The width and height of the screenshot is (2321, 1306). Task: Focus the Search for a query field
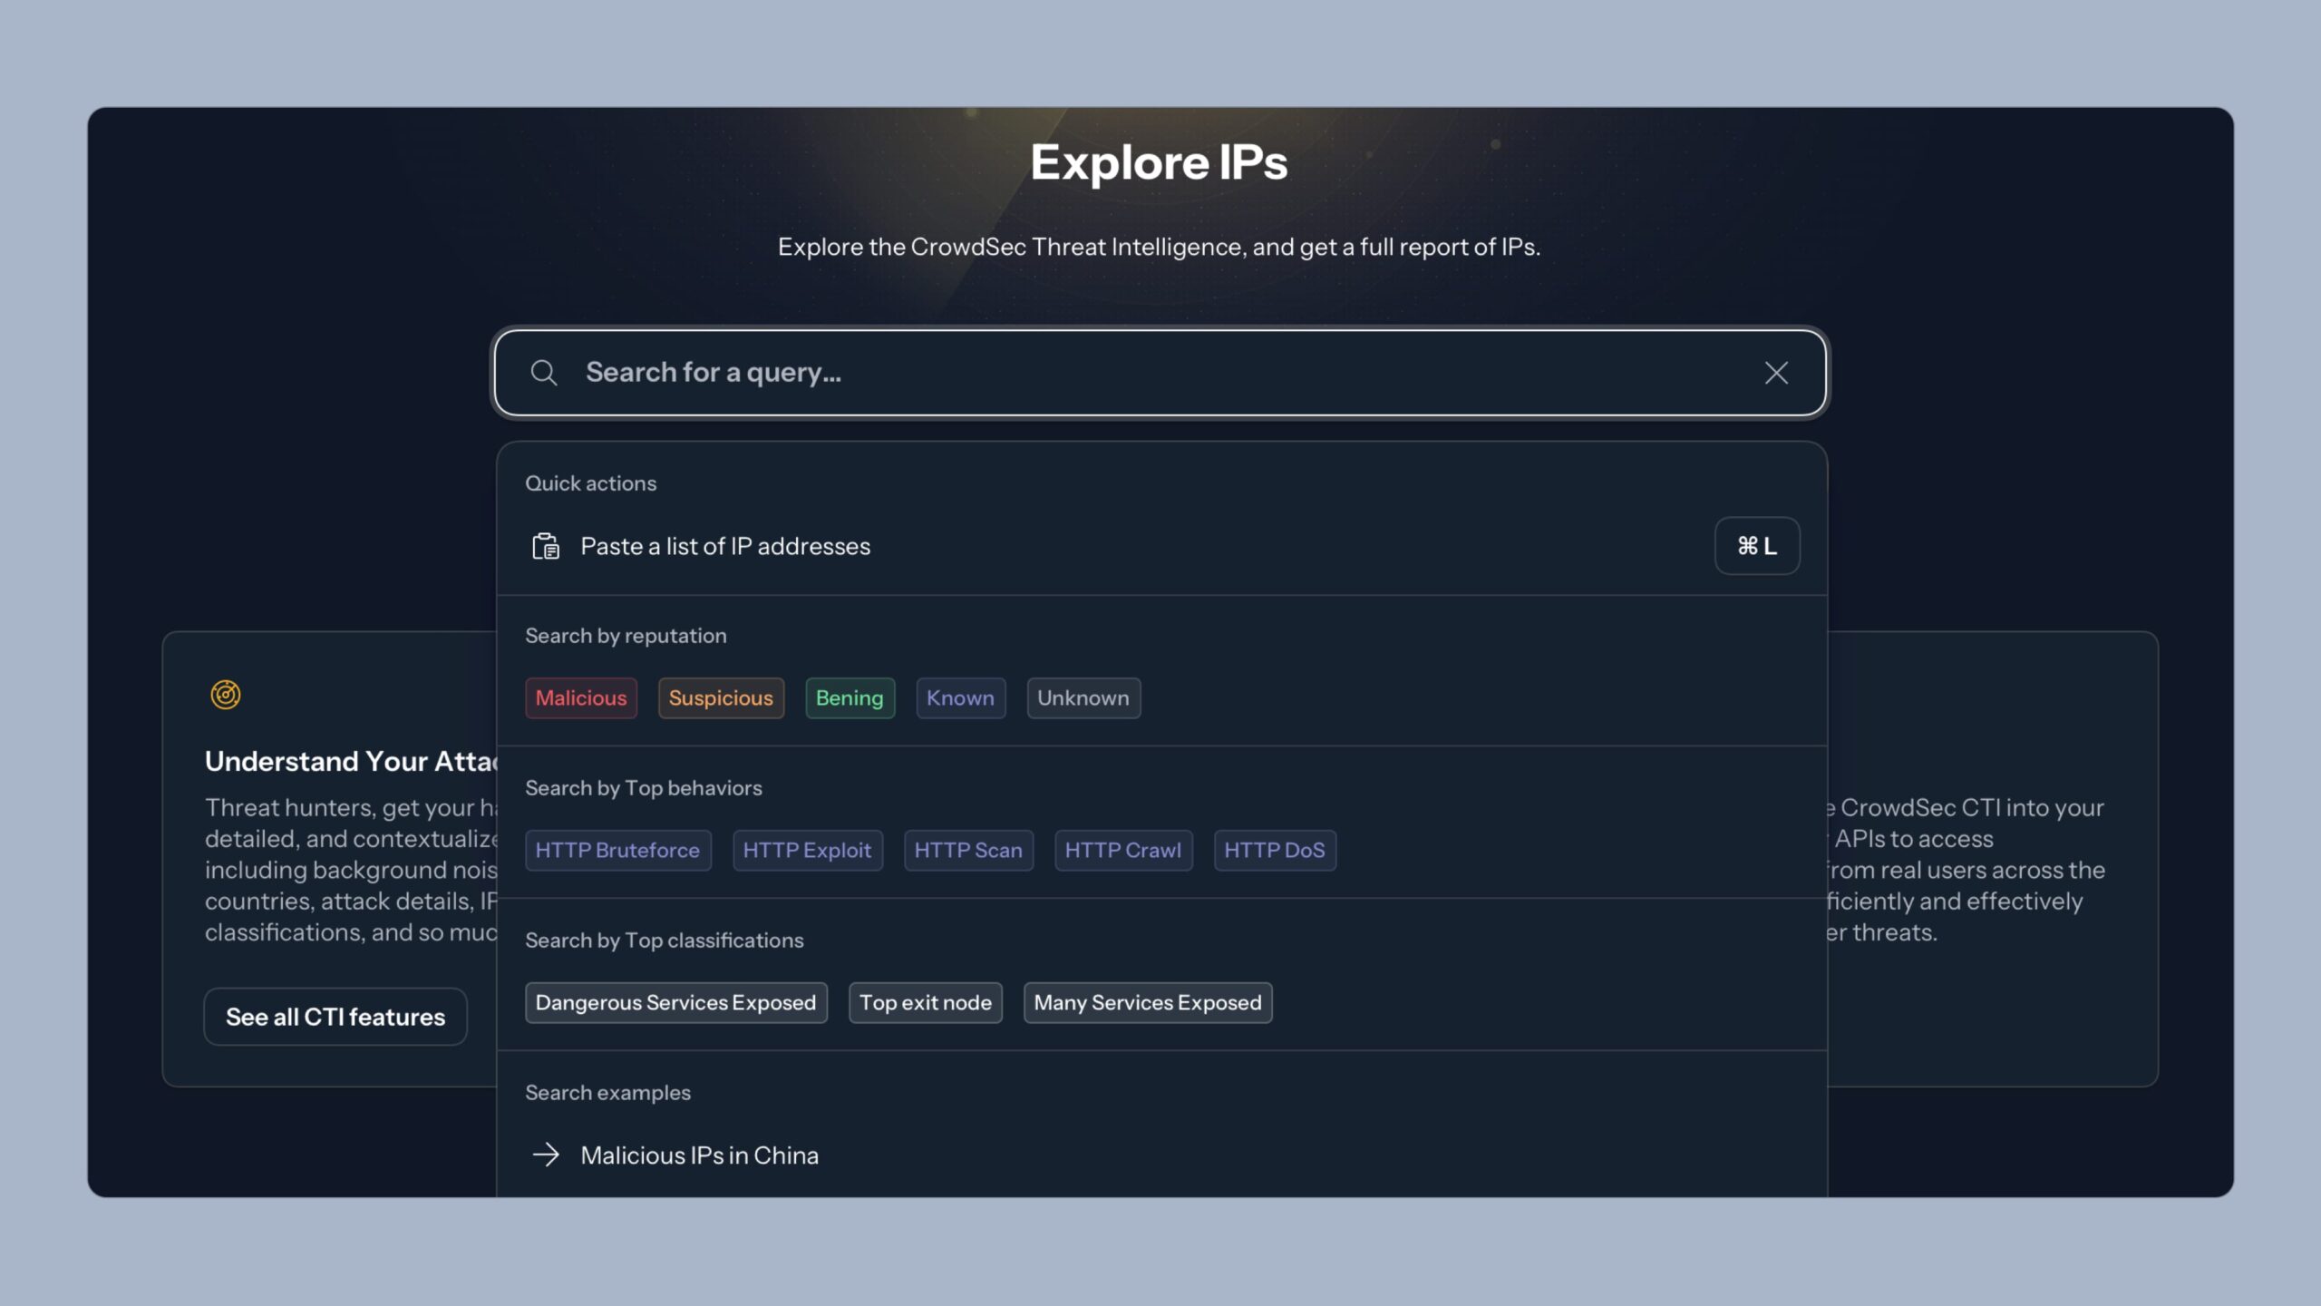tap(1160, 373)
